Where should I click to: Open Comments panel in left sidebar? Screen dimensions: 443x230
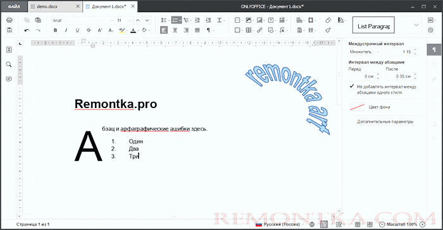click(9, 79)
